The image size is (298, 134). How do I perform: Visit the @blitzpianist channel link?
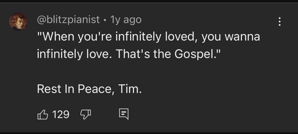coord(68,20)
